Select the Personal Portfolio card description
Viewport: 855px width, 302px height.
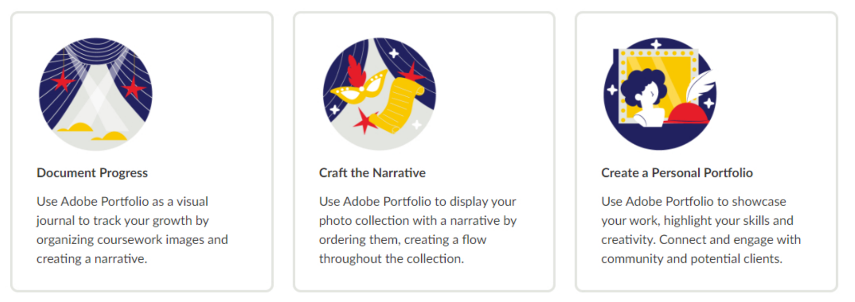[701, 230]
